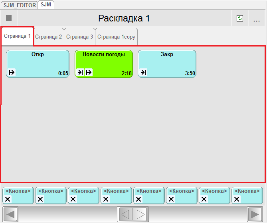Viewport: 267px width, 223px height.
Task: Select the SJM tab
Action: point(46,5)
